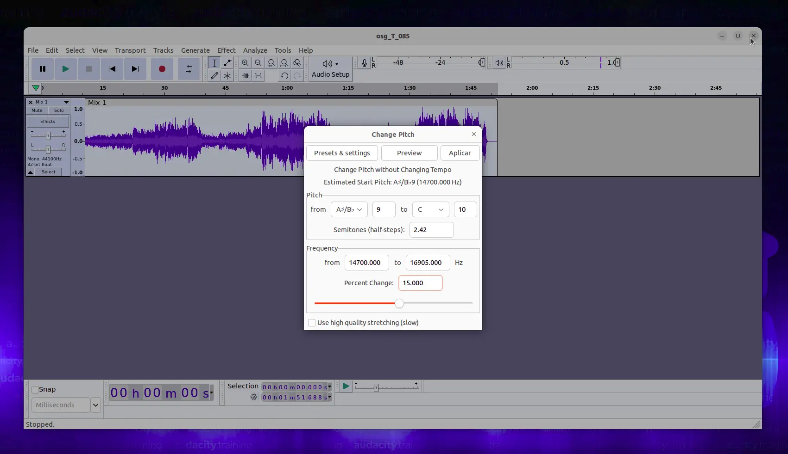Open the Milliseconds snap dropdown arrow
The image size is (788, 454).
tap(95, 405)
